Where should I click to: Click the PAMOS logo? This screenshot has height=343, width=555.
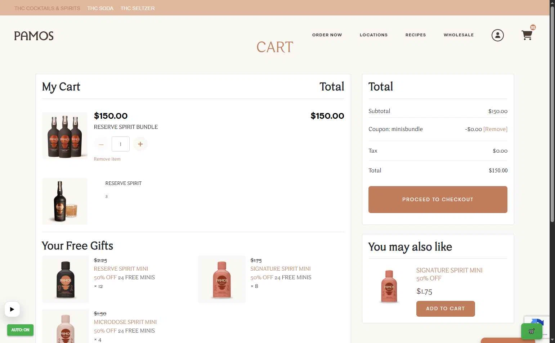pyautogui.click(x=34, y=36)
